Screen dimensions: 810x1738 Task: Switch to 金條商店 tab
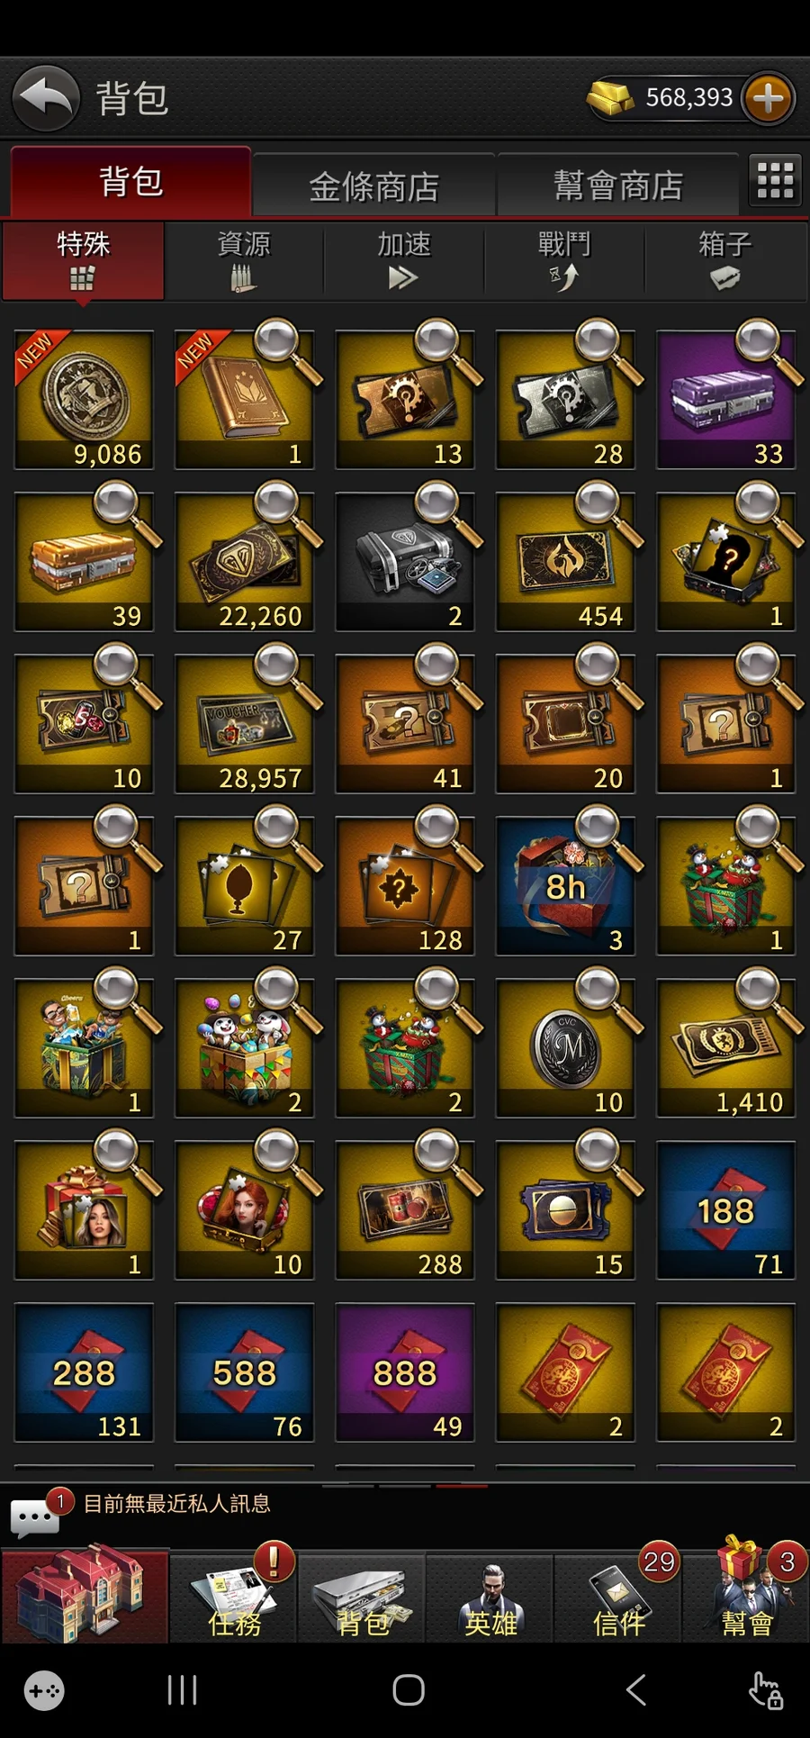click(x=373, y=186)
